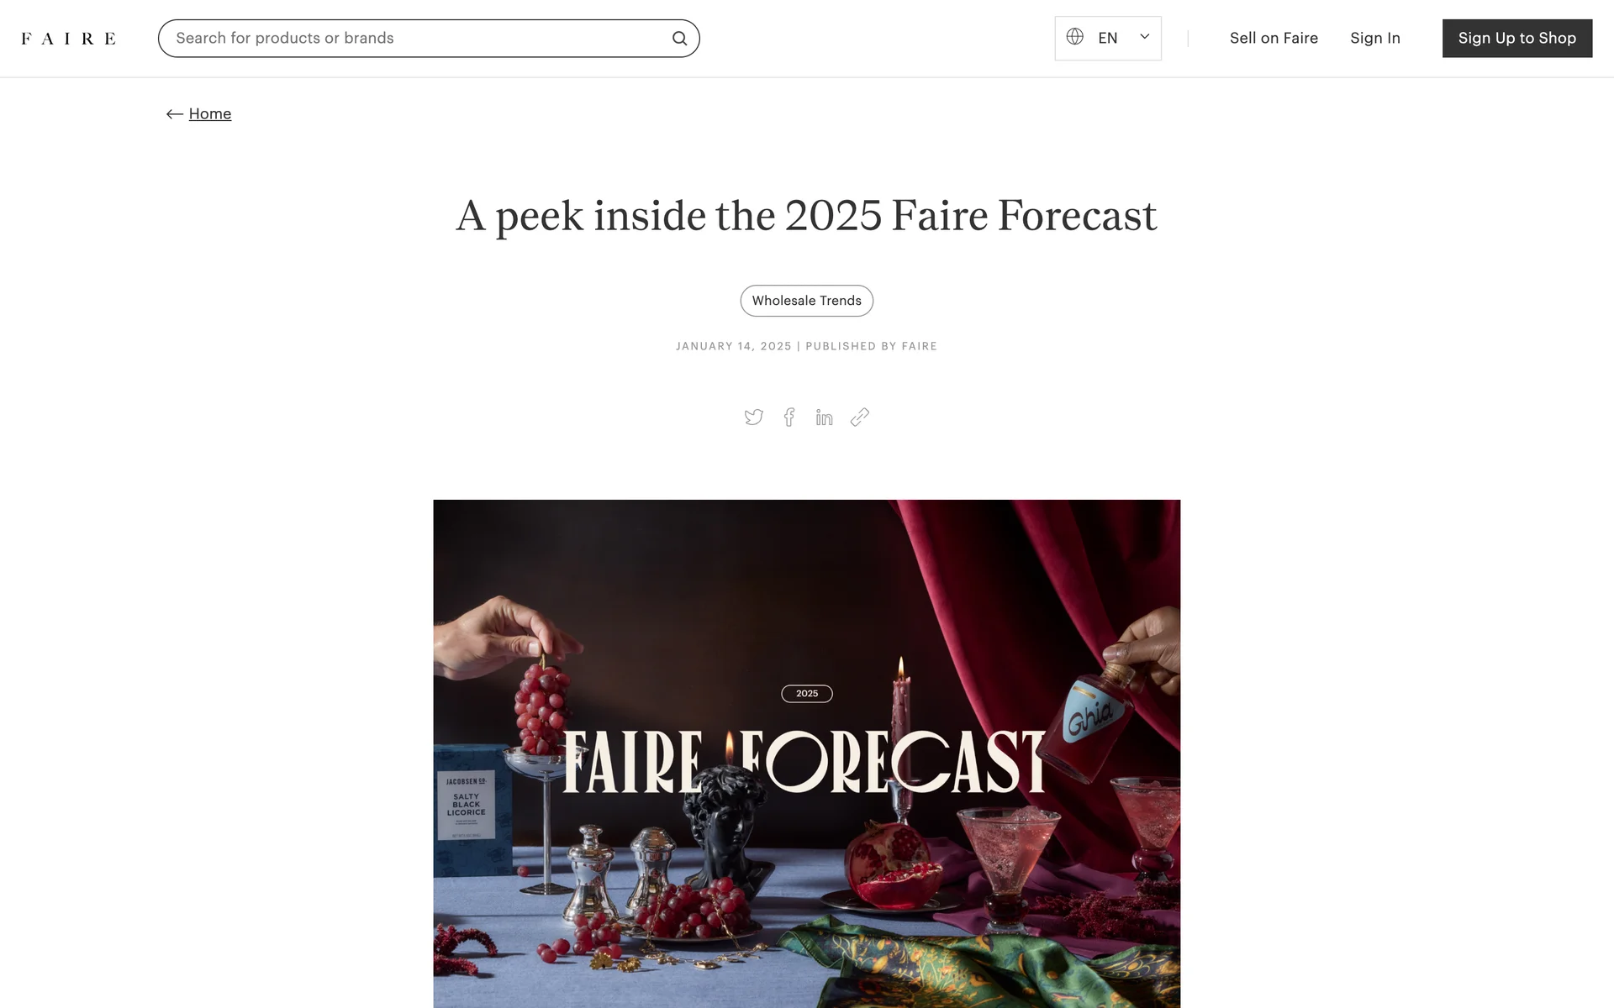Image resolution: width=1614 pixels, height=1008 pixels.
Task: Click the 2025 badge on the image
Action: pos(807,694)
